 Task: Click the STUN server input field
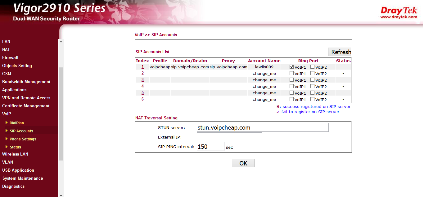263,127
